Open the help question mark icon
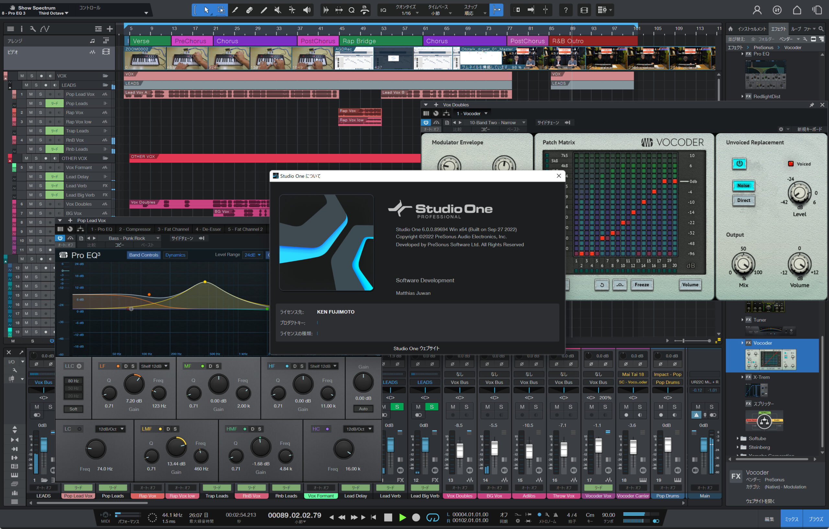This screenshot has width=829, height=529. (x=566, y=10)
